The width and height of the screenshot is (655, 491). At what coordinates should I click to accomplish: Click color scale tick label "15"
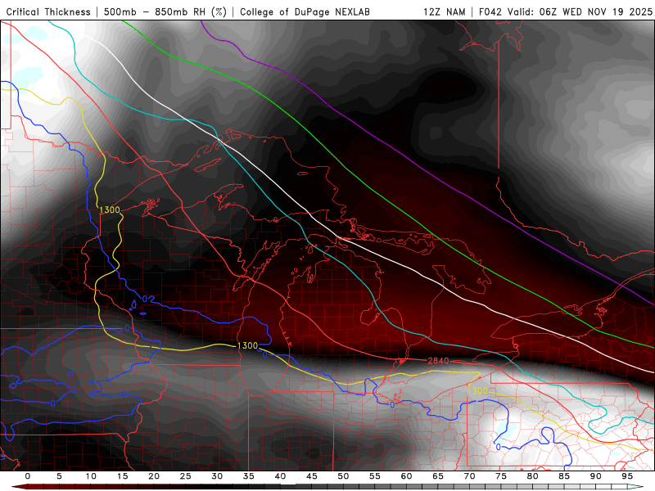point(122,476)
